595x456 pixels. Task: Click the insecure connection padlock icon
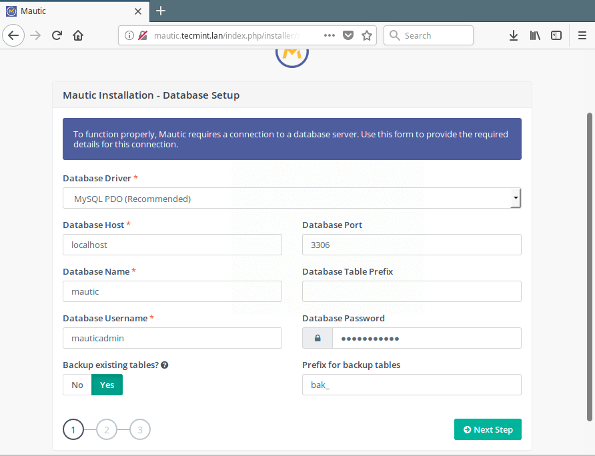[x=143, y=35]
